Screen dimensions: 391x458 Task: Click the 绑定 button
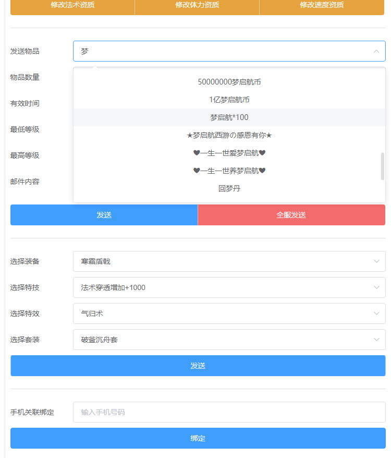[198, 438]
